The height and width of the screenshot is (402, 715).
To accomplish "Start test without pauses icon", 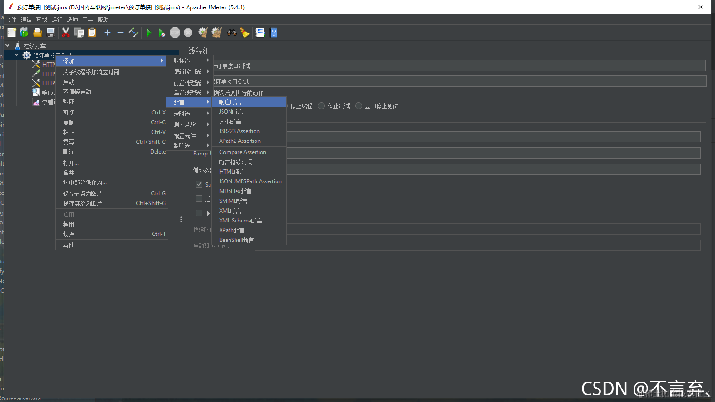I will 162,33.
